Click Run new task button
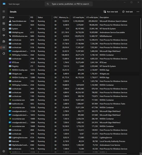This screenshot has height=155, width=142. tap(111, 12)
